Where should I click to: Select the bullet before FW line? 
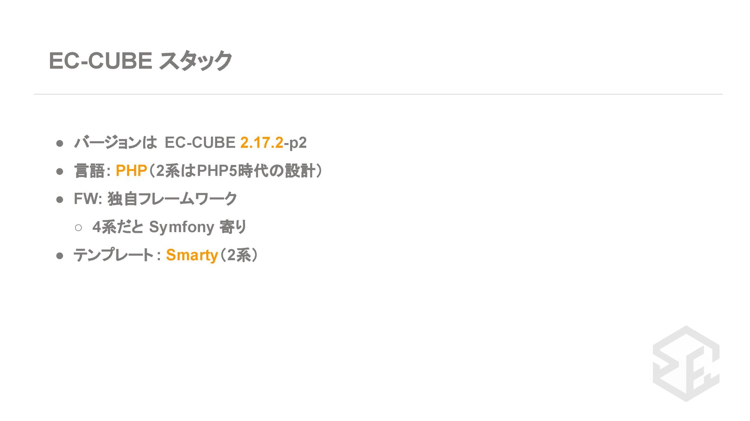[60, 199]
